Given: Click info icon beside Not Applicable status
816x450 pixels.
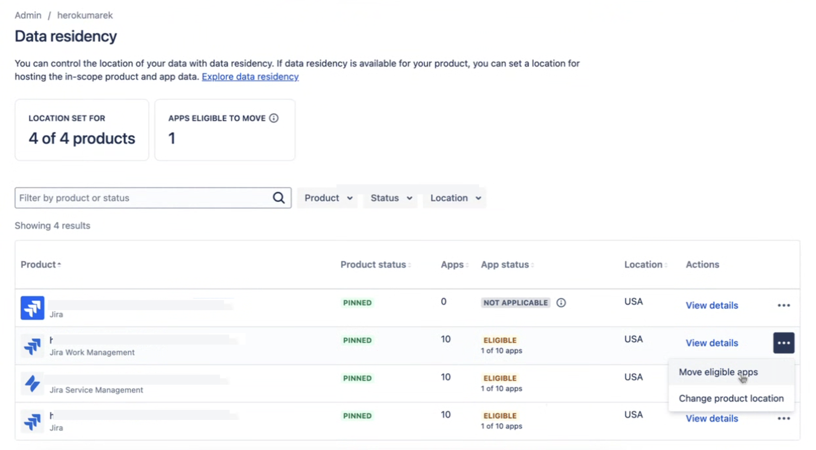Looking at the screenshot, I should coord(561,303).
